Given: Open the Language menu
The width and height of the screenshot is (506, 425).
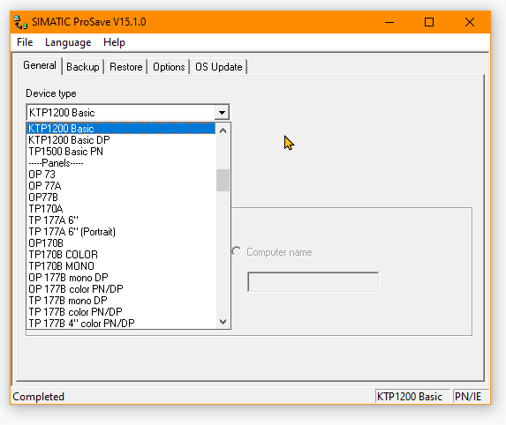Looking at the screenshot, I should [x=68, y=42].
